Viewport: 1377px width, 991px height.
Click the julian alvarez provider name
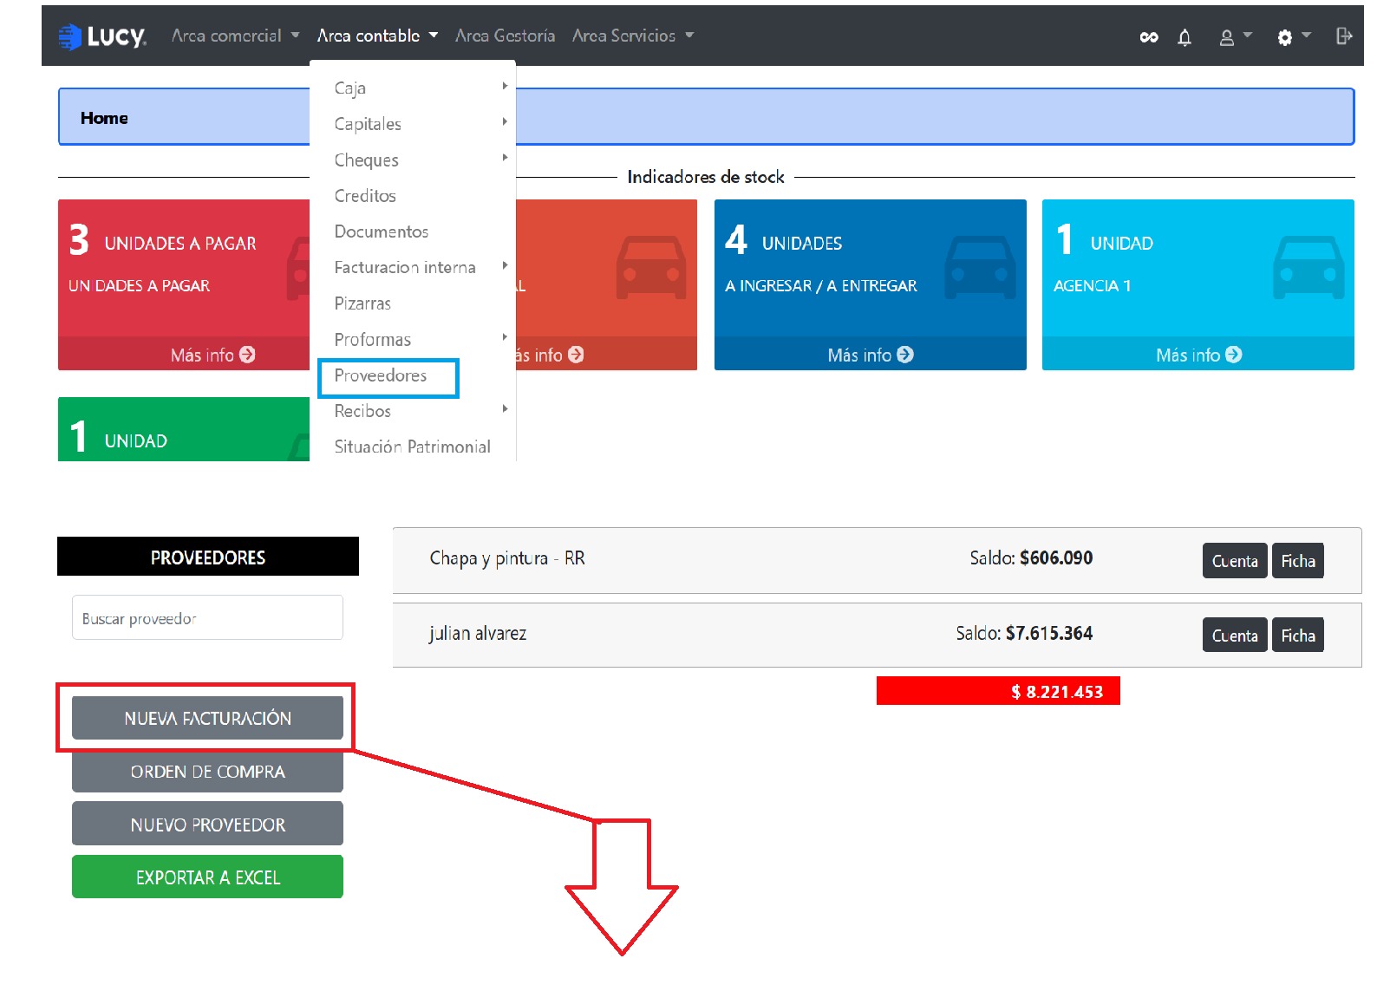click(477, 634)
